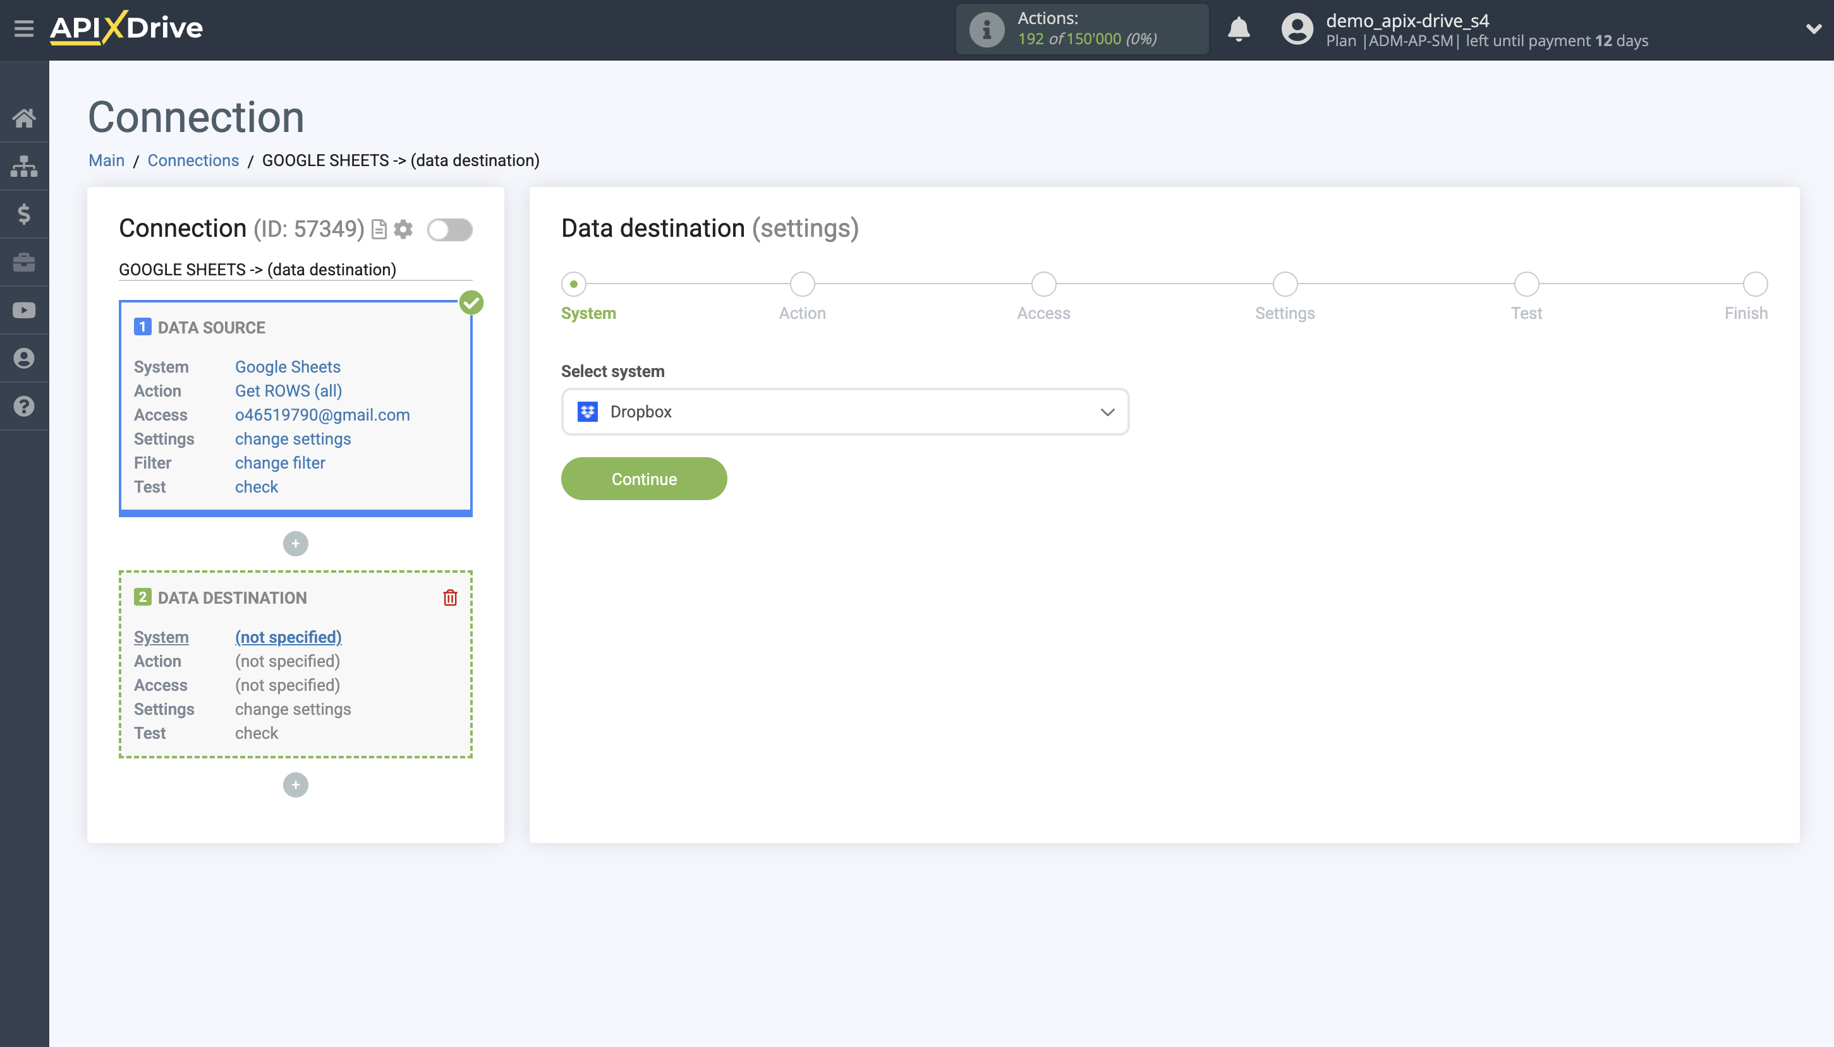Screen dimensions: 1834x1047
Task: Open the billing dollar icon in sidebar
Action: (24, 213)
